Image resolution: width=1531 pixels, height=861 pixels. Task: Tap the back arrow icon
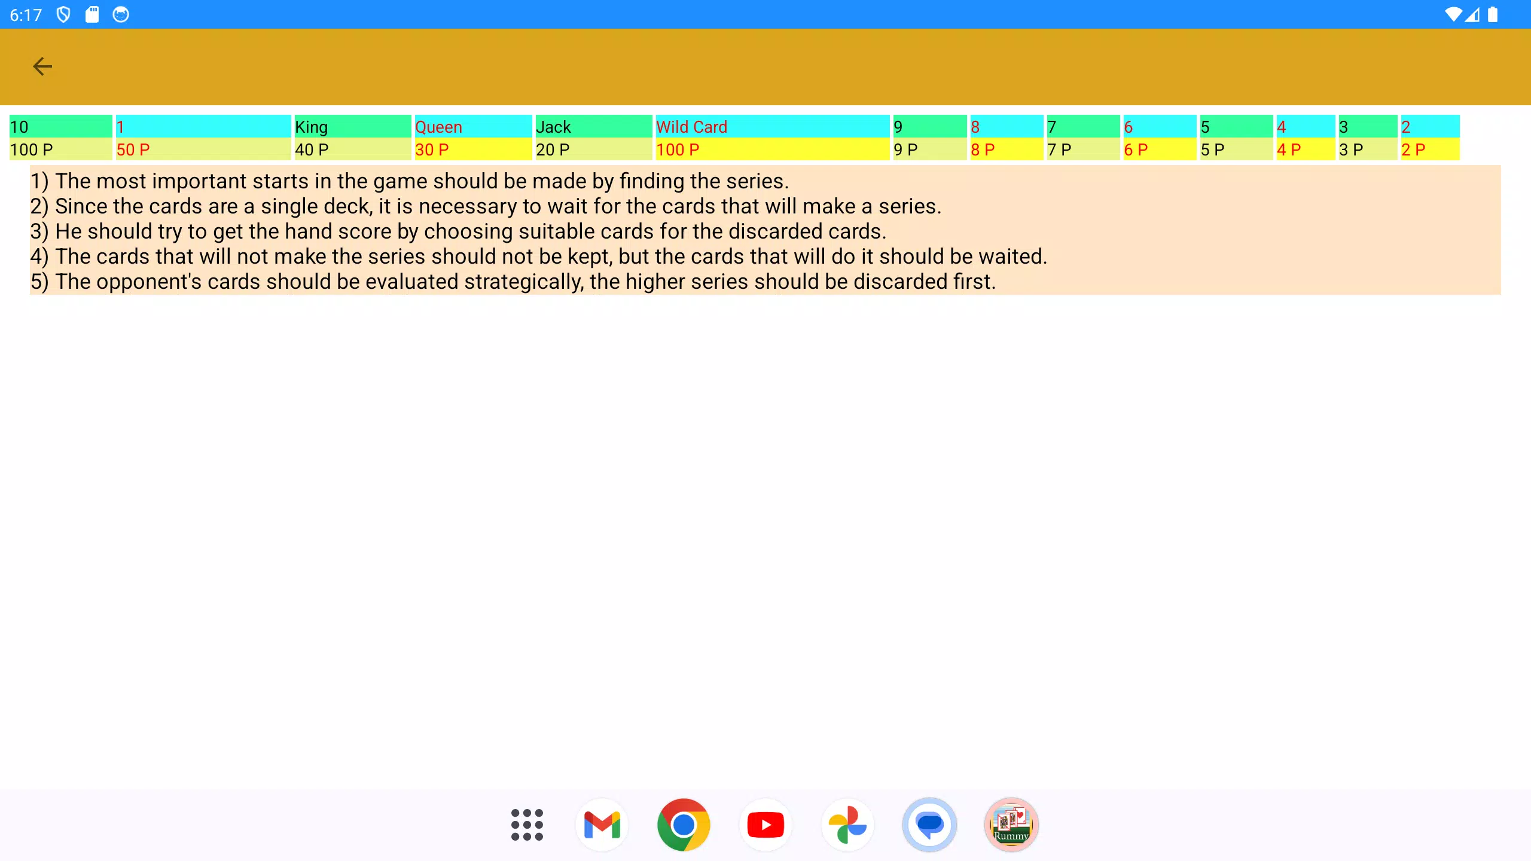(x=42, y=66)
